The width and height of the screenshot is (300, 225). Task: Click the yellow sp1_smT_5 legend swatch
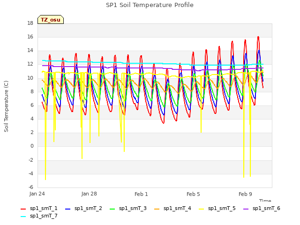click(x=201, y=209)
